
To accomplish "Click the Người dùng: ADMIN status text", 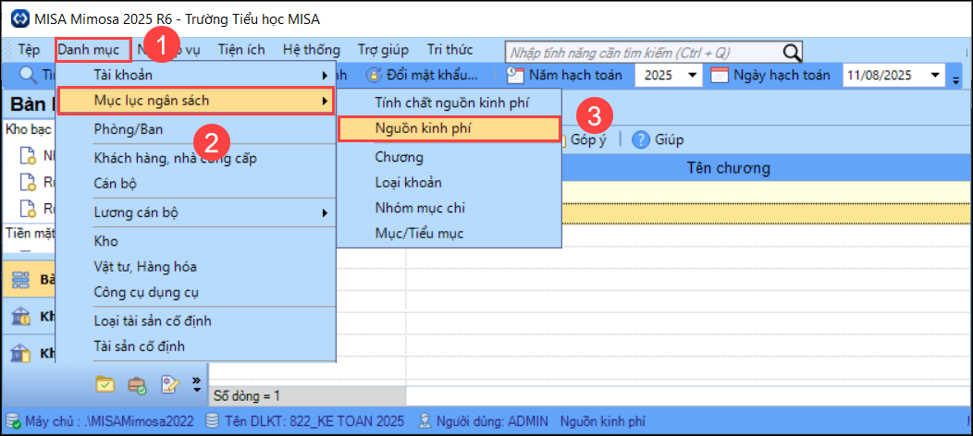I will tap(491, 422).
